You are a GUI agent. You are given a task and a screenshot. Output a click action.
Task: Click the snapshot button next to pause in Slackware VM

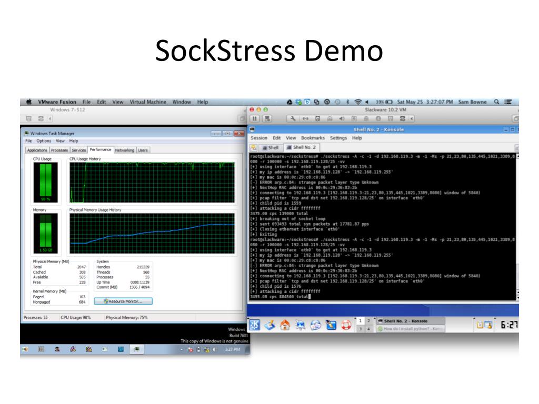click(x=267, y=118)
